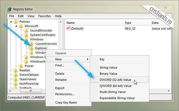Screen dimensions: 179x111
Task: Select the TeamViewer folder icon
Action: coord(16,79)
